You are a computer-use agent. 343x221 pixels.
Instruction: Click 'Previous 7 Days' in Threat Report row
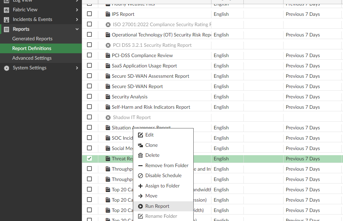[303, 159]
